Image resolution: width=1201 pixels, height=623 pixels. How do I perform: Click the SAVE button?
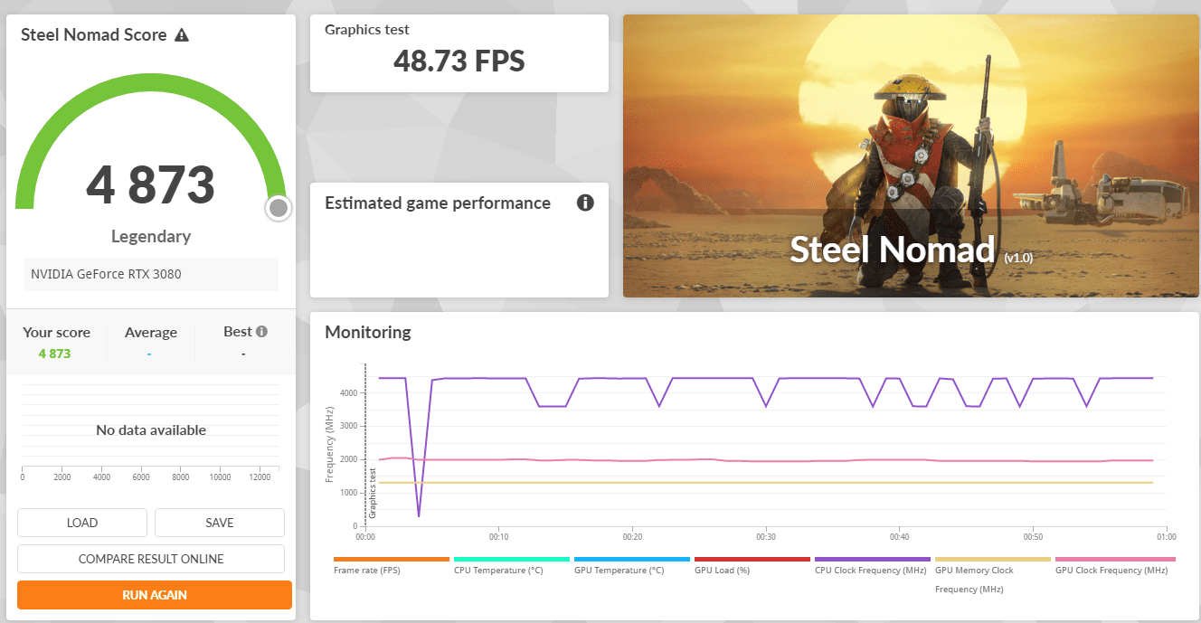click(220, 523)
